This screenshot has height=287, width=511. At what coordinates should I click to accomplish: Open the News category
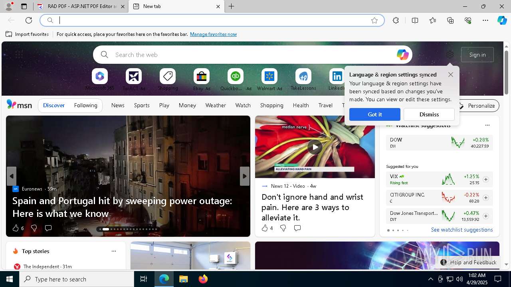point(118,106)
